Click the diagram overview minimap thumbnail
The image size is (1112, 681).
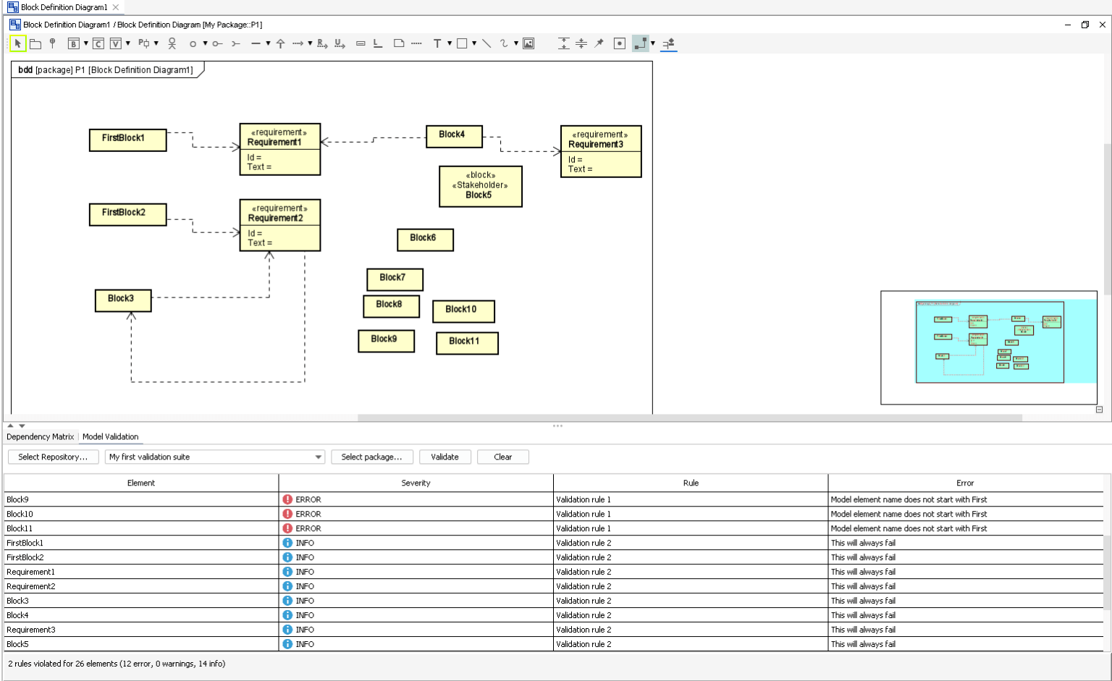point(989,347)
